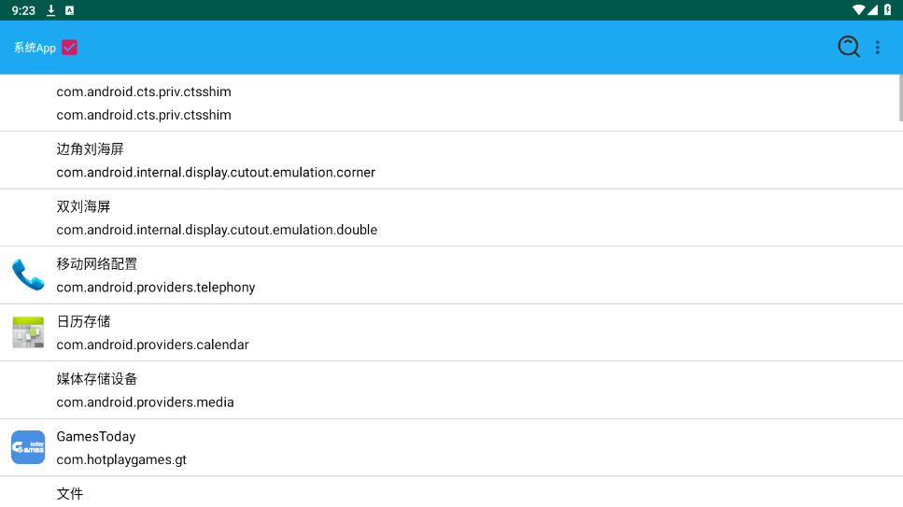Click the 系统App label text
This screenshot has height=507, width=903.
[x=35, y=48]
